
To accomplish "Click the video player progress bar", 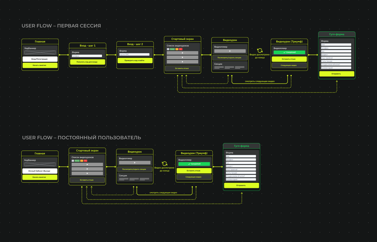I will point(221,51).
